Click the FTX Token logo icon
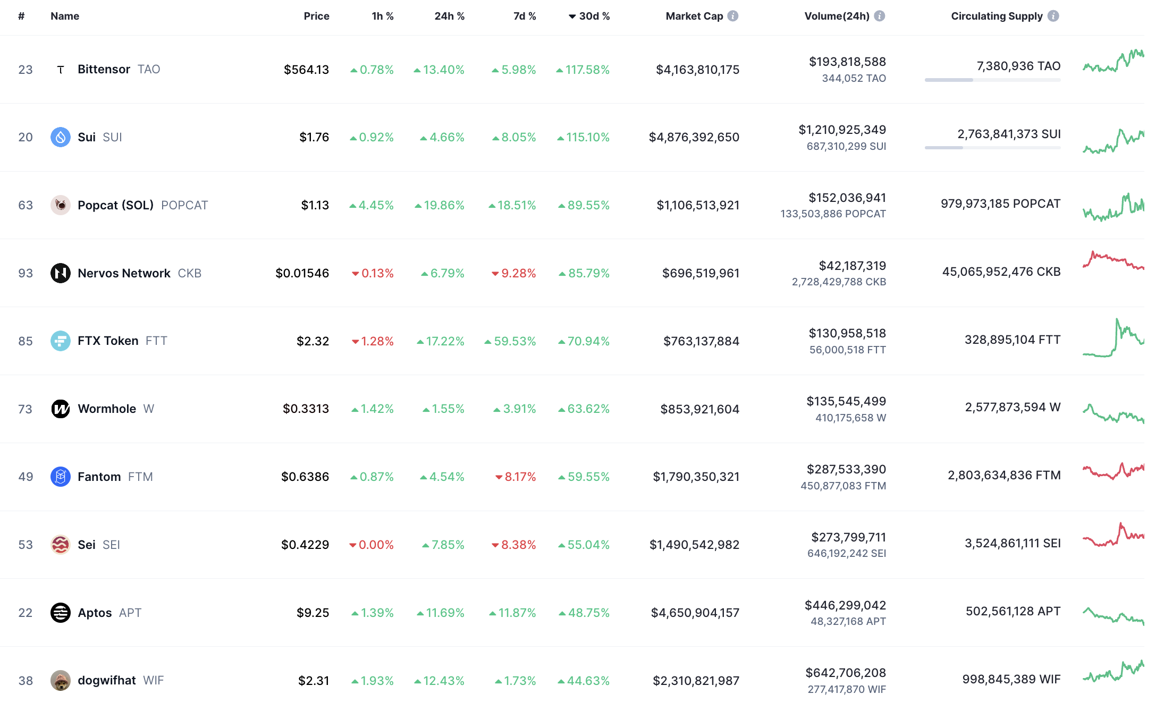The height and width of the screenshot is (711, 1164). click(61, 341)
